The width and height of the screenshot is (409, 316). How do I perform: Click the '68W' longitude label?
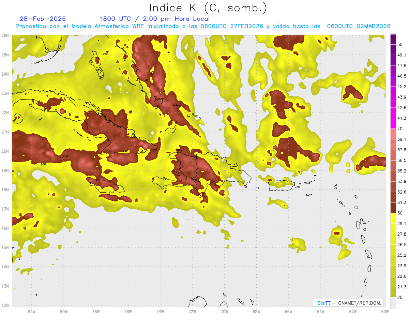pos(257,312)
